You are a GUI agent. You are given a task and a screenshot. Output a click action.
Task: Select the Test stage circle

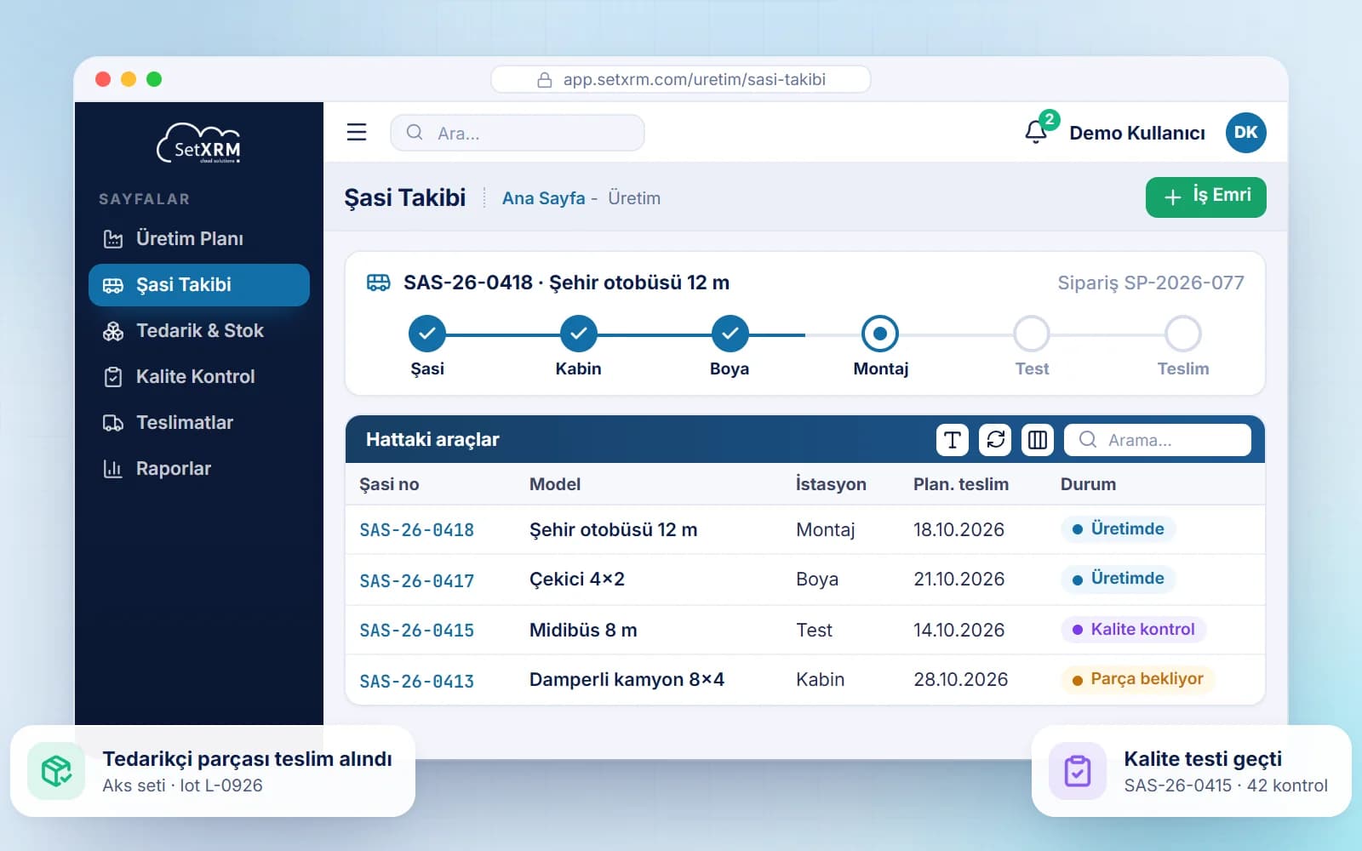point(1032,334)
